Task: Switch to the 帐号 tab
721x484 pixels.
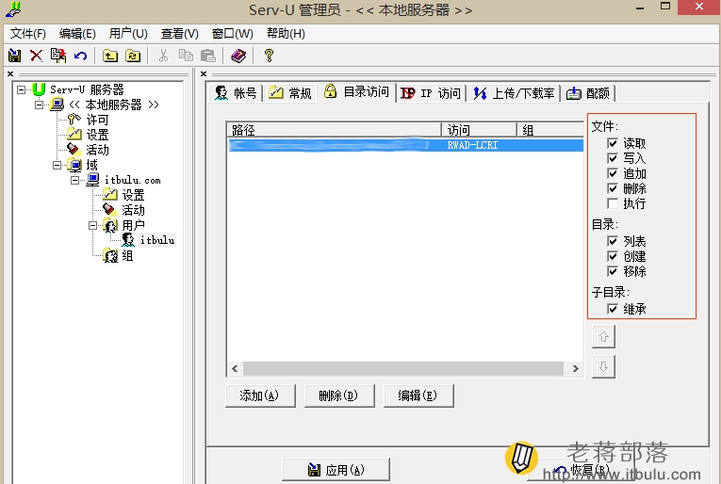Action: [x=236, y=93]
